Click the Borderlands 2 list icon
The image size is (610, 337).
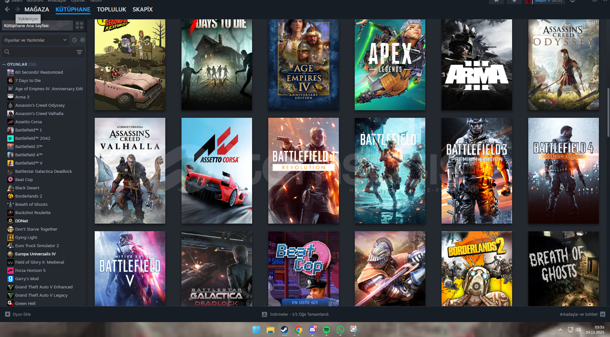pos(10,196)
